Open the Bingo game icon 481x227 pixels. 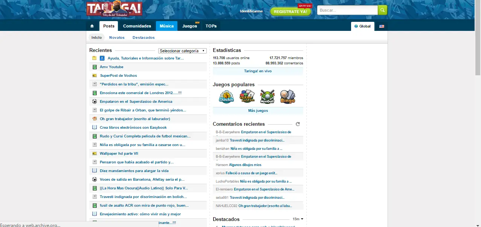288,97
